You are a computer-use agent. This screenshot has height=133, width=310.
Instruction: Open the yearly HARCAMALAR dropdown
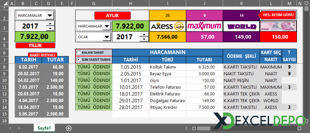pos(50,15)
